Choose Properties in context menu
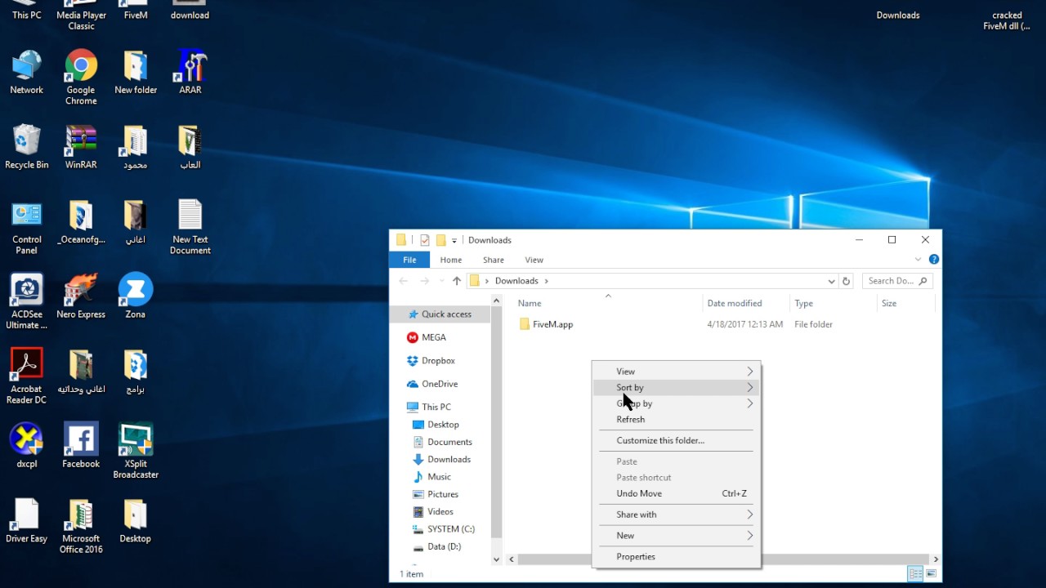This screenshot has height=588, width=1046. tap(676, 557)
